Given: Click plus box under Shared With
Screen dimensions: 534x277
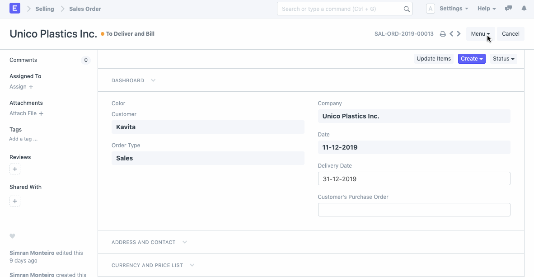Looking at the screenshot, I should coord(15,201).
